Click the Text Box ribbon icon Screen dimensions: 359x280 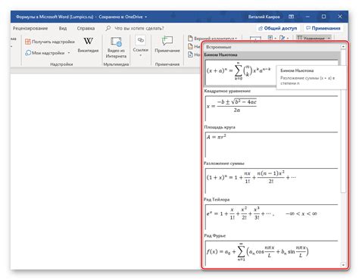pyautogui.click(x=255, y=39)
